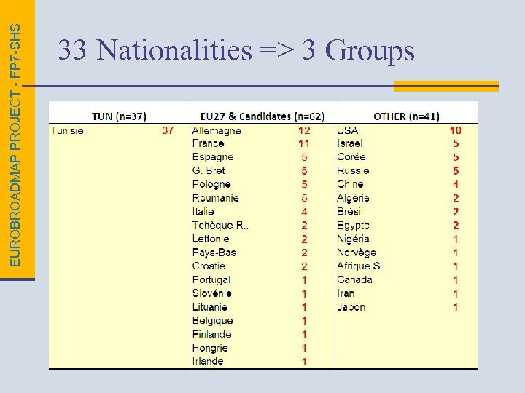The height and width of the screenshot is (393, 525).
Task: Click the 'Russie' entry
Action: pyautogui.click(x=353, y=171)
